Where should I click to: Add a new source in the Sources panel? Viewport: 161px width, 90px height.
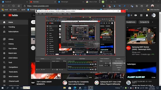pyautogui.click(x=53, y=69)
